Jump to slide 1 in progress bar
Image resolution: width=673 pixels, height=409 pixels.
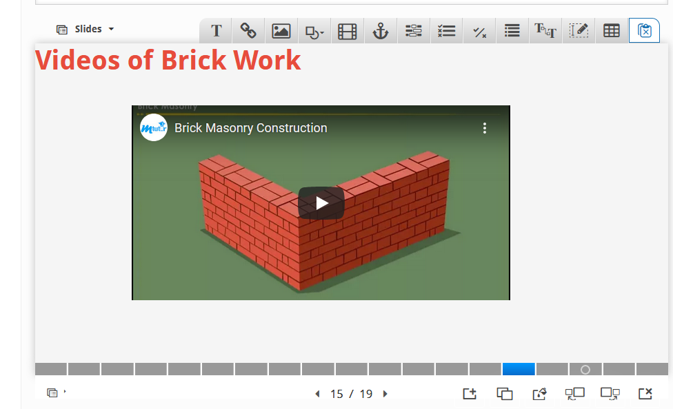click(x=50, y=369)
